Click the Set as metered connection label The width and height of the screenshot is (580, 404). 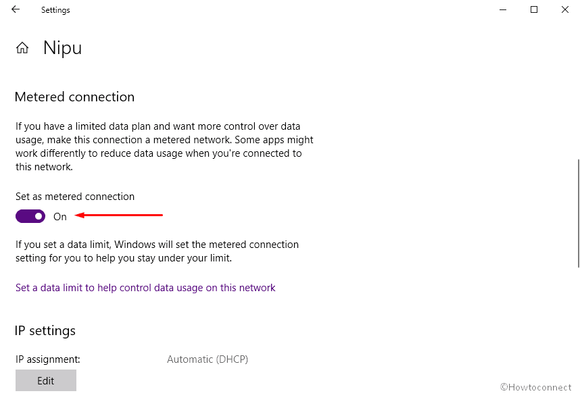click(x=75, y=197)
